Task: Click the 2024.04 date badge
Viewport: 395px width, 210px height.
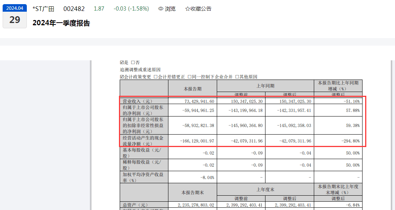Action: point(15,8)
